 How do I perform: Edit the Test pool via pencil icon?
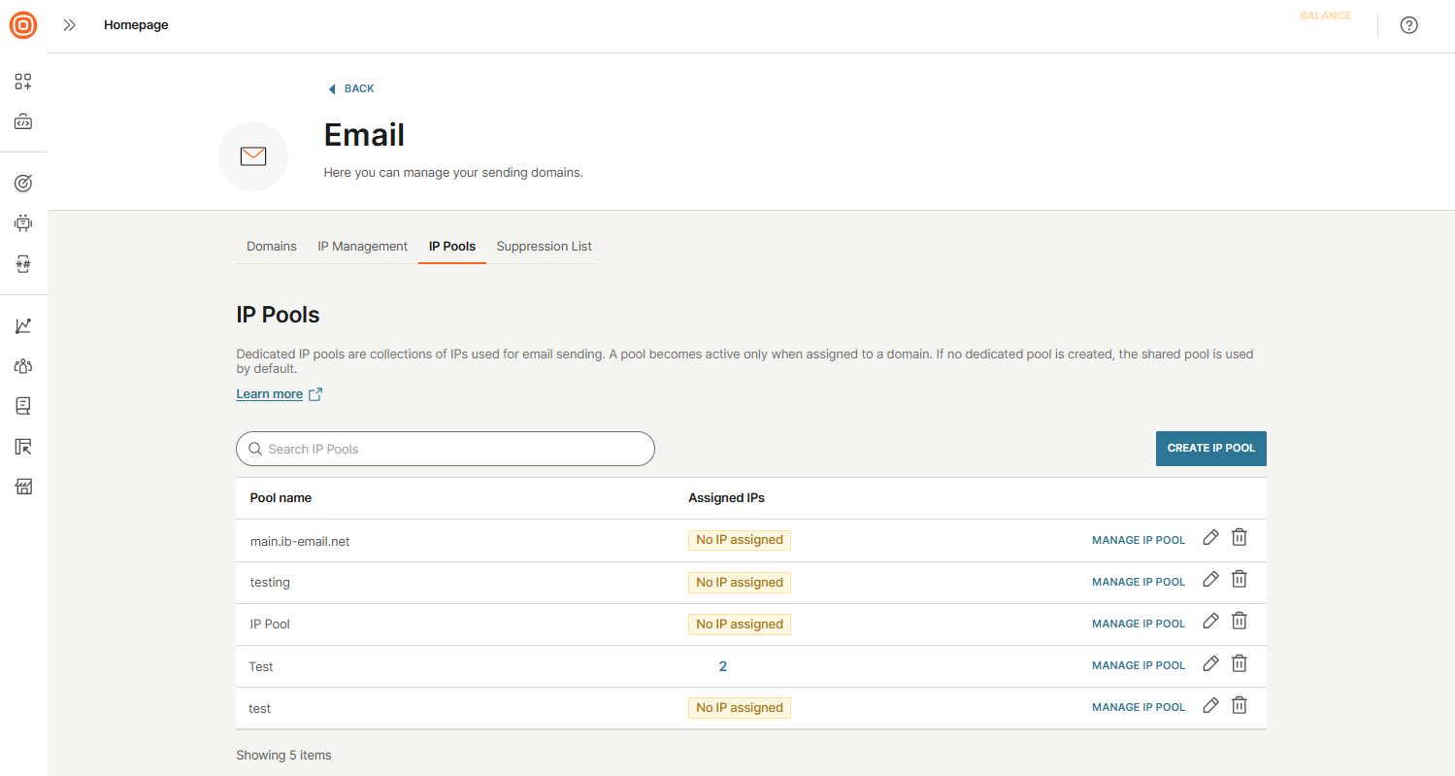tap(1210, 662)
